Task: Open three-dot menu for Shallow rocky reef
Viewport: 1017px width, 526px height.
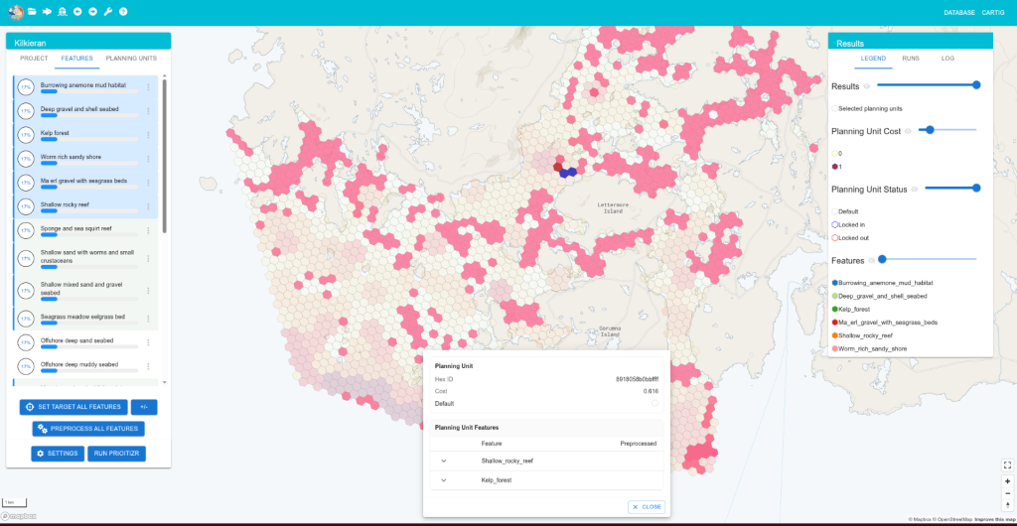Action: [148, 206]
